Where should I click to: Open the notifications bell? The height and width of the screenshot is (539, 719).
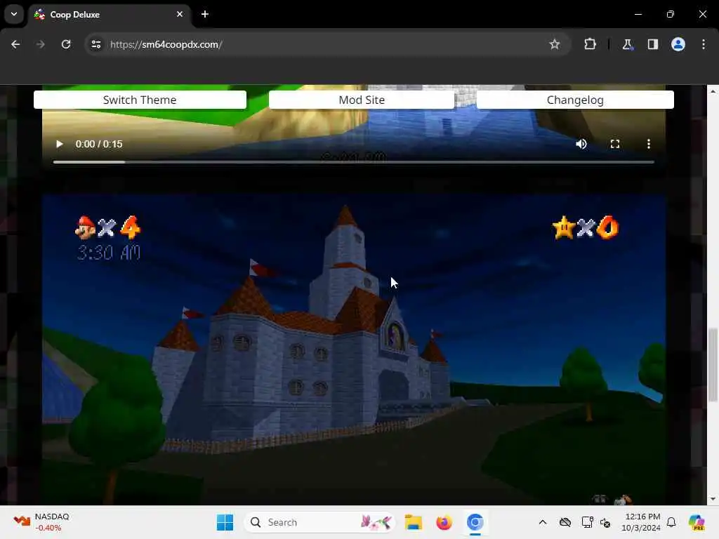point(671,522)
